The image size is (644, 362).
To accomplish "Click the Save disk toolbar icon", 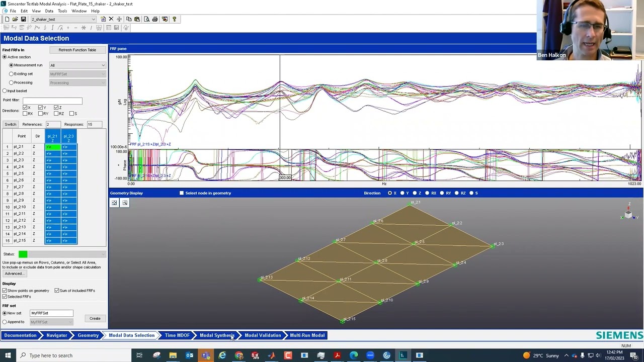I will pyautogui.click(x=23, y=19).
